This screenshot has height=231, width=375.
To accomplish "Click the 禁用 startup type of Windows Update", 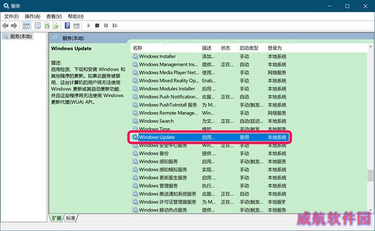I will (x=244, y=137).
